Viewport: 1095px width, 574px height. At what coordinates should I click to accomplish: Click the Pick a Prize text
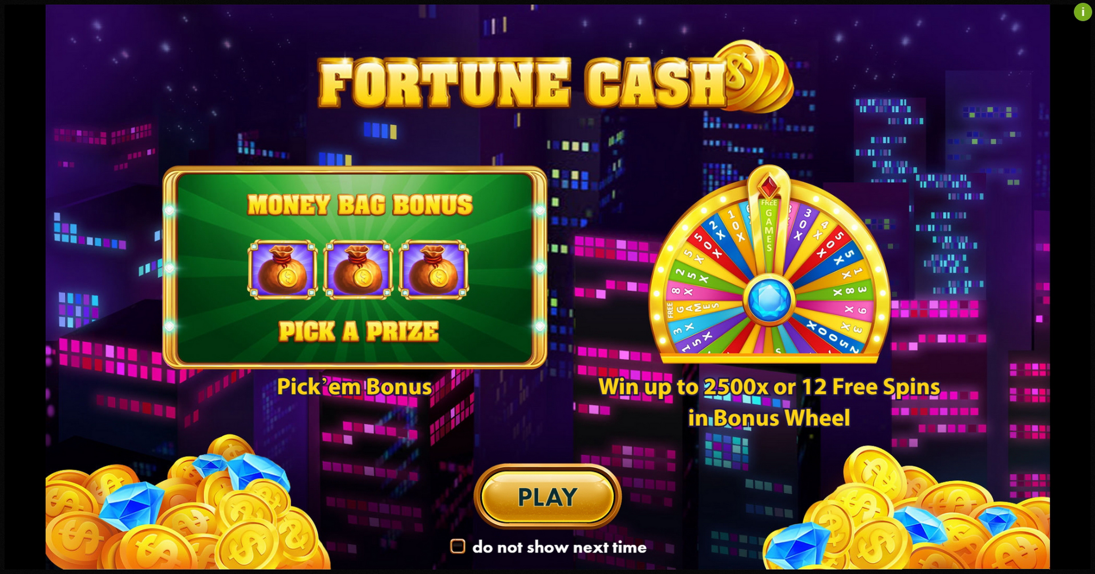pos(359,331)
